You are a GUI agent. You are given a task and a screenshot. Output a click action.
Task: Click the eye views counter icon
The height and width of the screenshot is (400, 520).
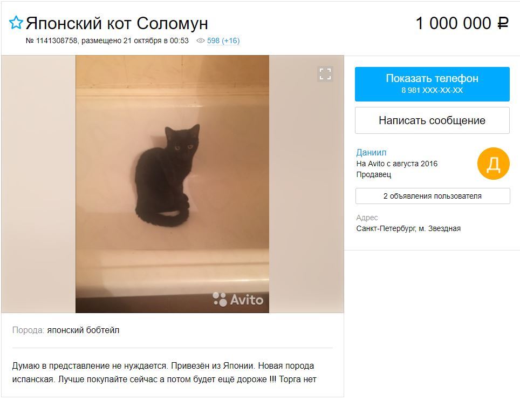coord(200,40)
